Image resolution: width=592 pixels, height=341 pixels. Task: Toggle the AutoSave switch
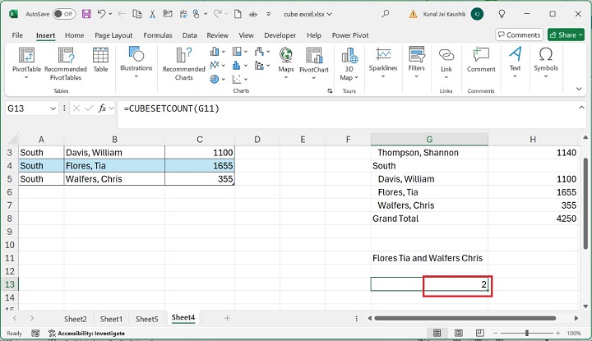coord(63,14)
